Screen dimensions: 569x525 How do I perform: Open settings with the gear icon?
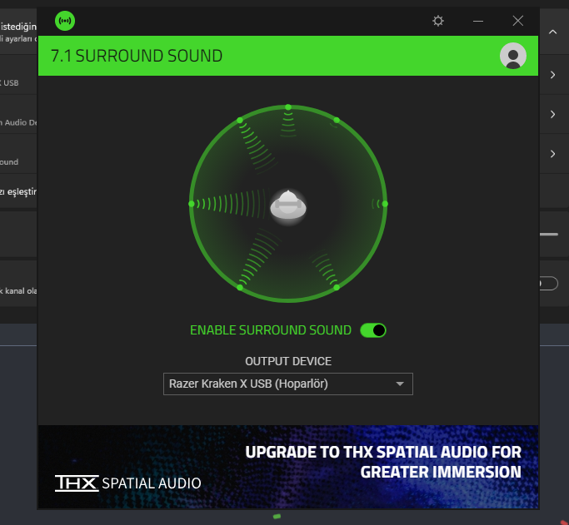click(x=438, y=21)
